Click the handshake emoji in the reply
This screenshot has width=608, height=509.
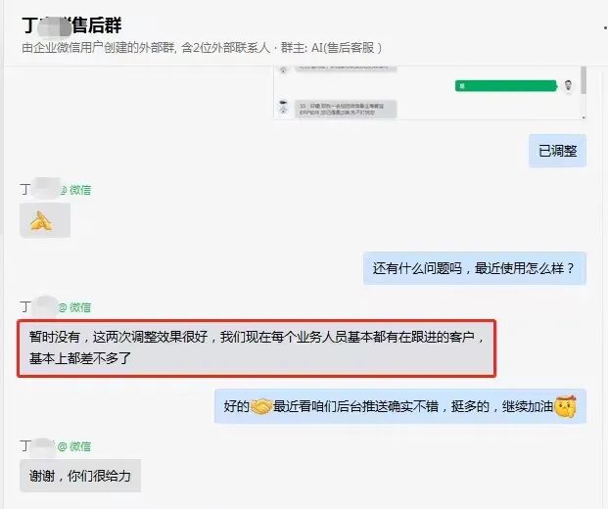coord(261,406)
